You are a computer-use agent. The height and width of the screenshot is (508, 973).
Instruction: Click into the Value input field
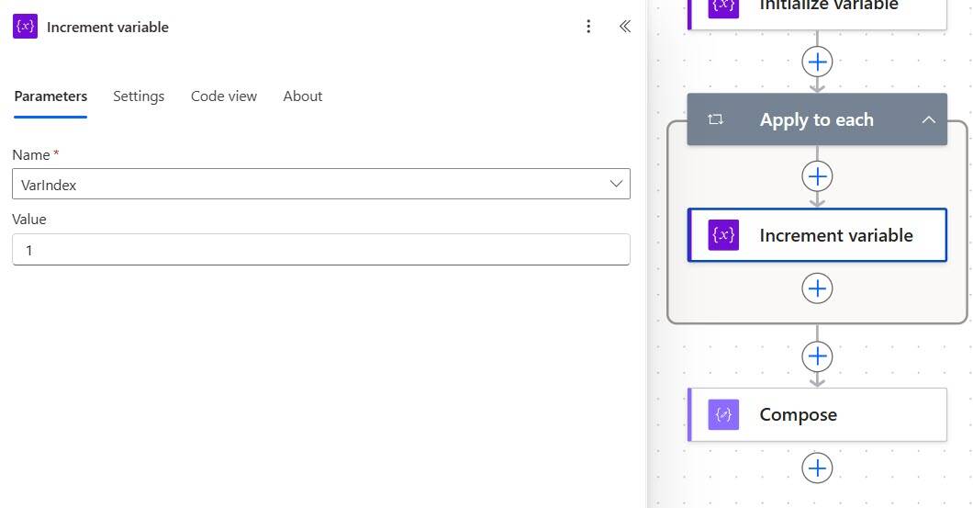tap(321, 250)
